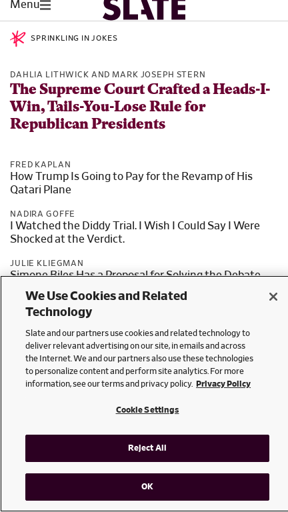The height and width of the screenshot is (512, 288).
Task: Open the hamburger menu icon
Action: click(x=45, y=5)
